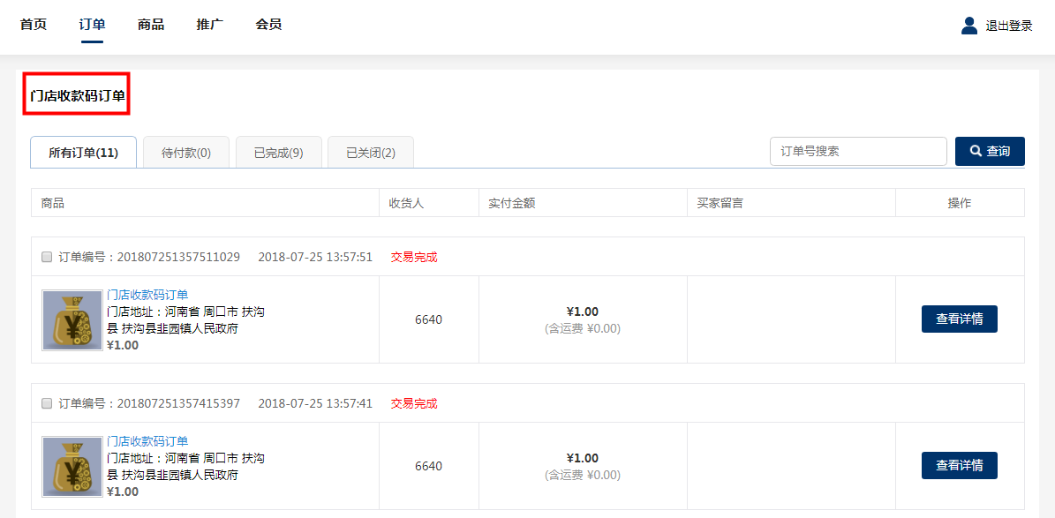
Task: Open the 门店收款码订单 link in first order
Action: [147, 295]
